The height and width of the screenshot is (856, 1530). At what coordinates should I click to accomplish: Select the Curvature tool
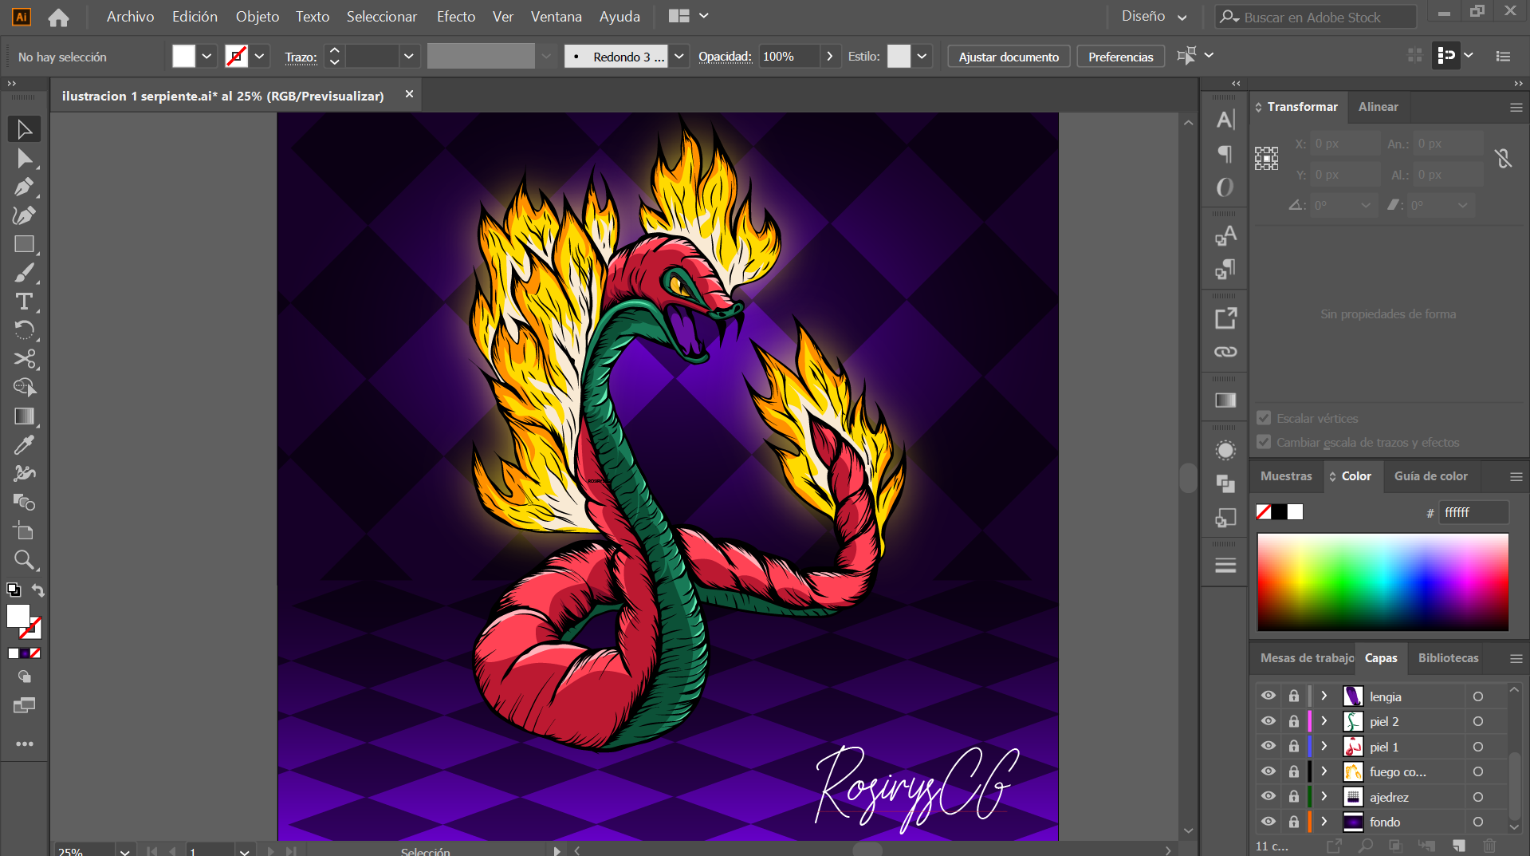click(24, 215)
